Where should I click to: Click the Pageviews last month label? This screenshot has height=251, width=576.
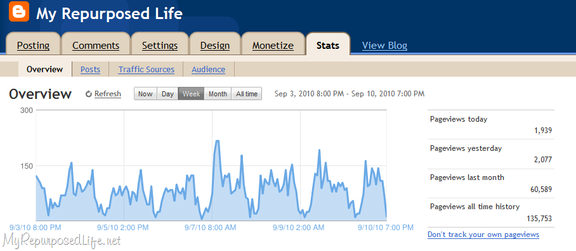pos(467,177)
